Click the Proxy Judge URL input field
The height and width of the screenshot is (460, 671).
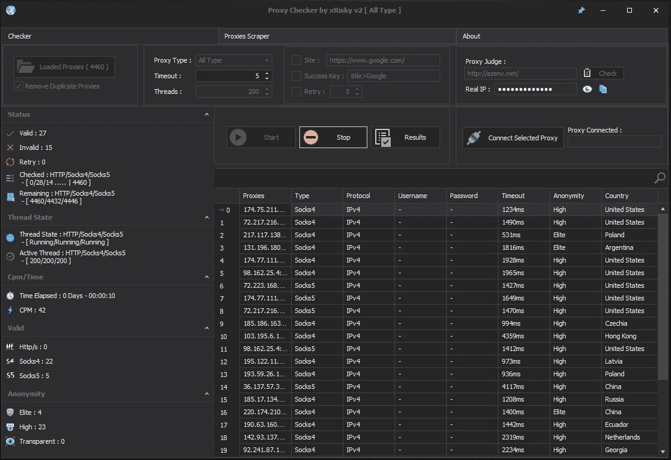(x=520, y=73)
